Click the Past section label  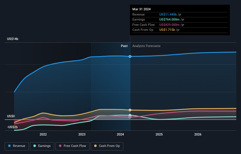pos(124,46)
